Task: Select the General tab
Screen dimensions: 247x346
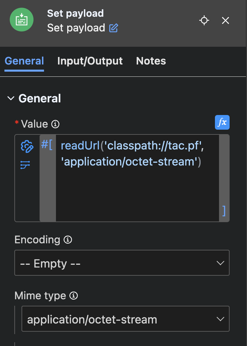Action: 24,61
